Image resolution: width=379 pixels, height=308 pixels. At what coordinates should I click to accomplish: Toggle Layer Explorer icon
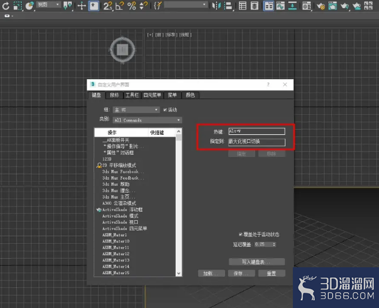click(x=254, y=6)
